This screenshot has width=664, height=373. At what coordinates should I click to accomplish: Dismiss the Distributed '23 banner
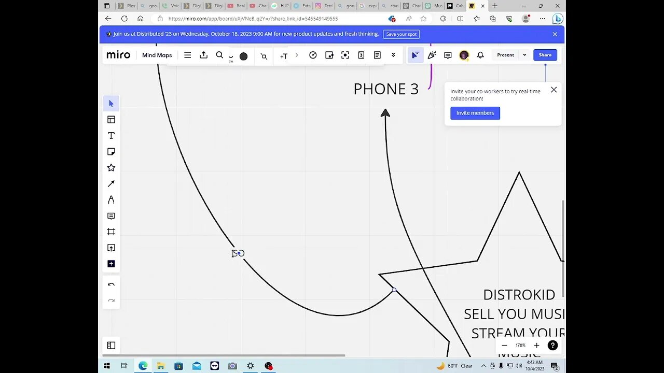tap(555, 34)
